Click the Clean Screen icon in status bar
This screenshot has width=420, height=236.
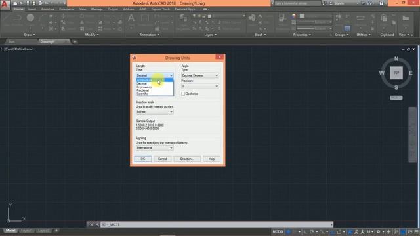coord(410,231)
